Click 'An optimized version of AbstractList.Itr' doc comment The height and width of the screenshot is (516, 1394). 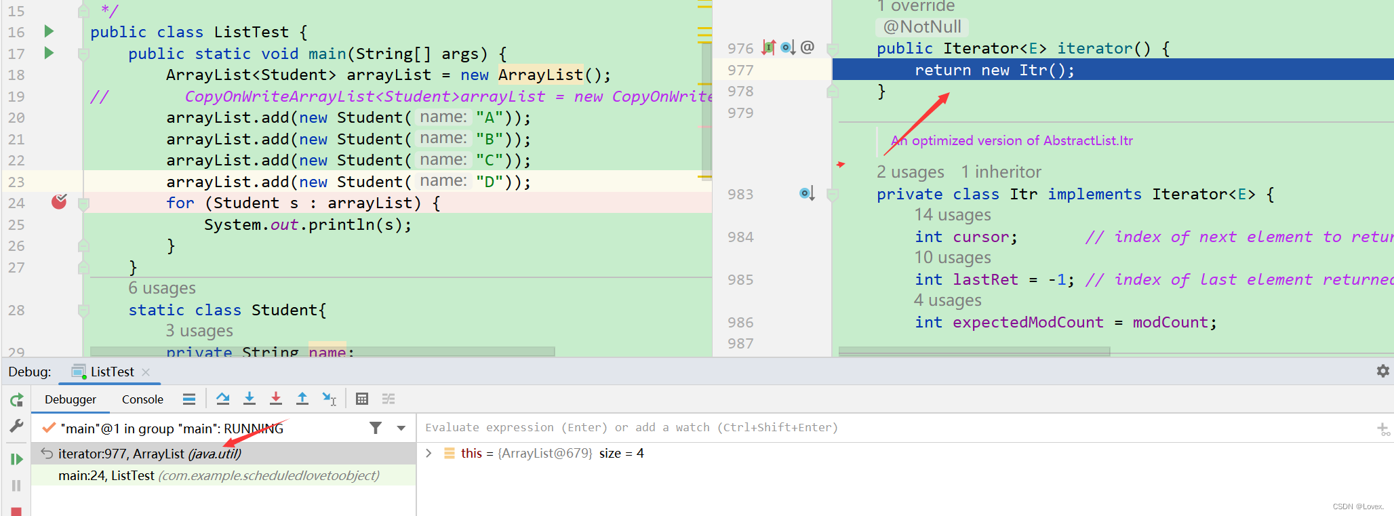pyautogui.click(x=1012, y=140)
